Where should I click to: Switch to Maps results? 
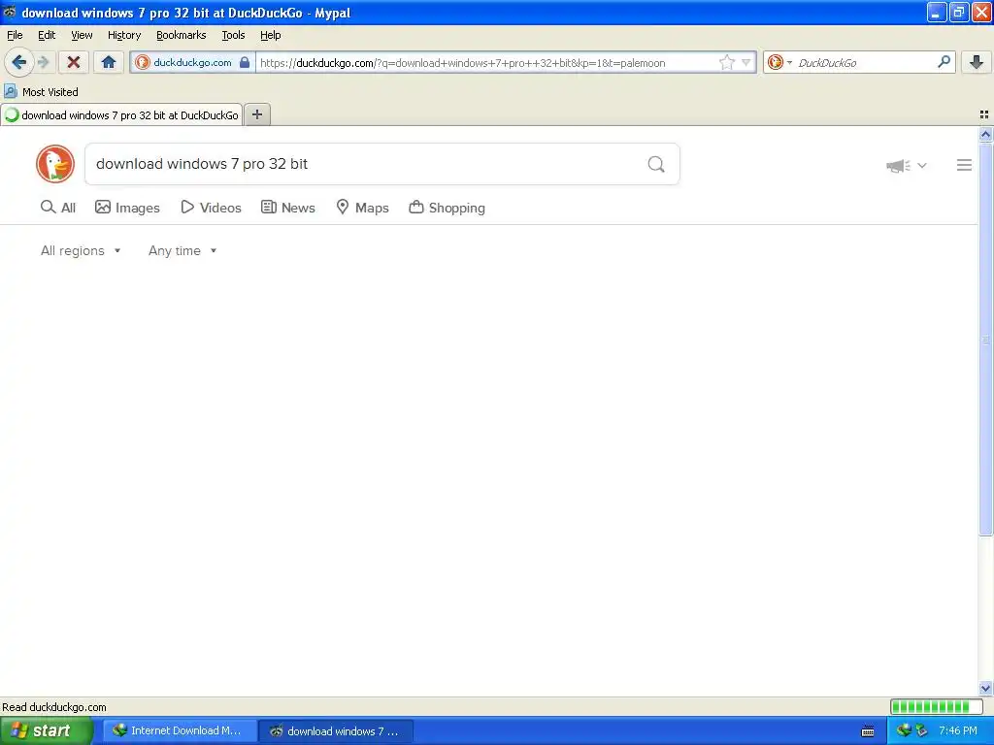363,208
